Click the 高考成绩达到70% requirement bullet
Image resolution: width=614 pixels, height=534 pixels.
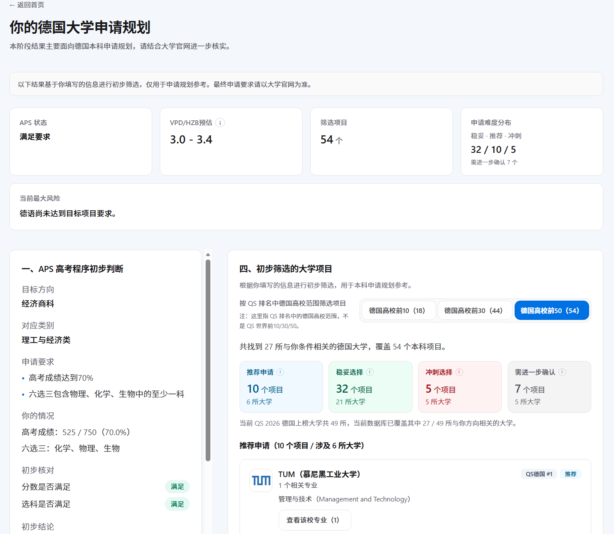coord(61,378)
